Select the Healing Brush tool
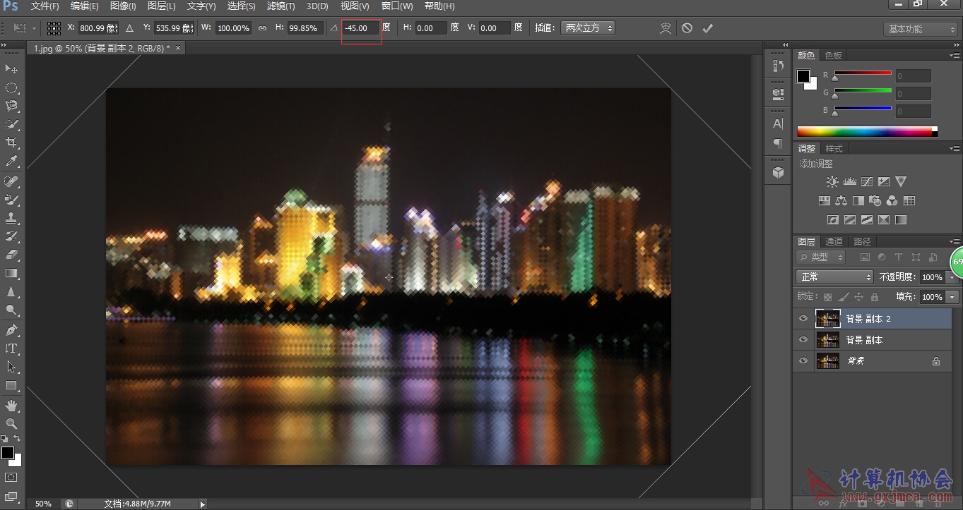 tap(11, 181)
